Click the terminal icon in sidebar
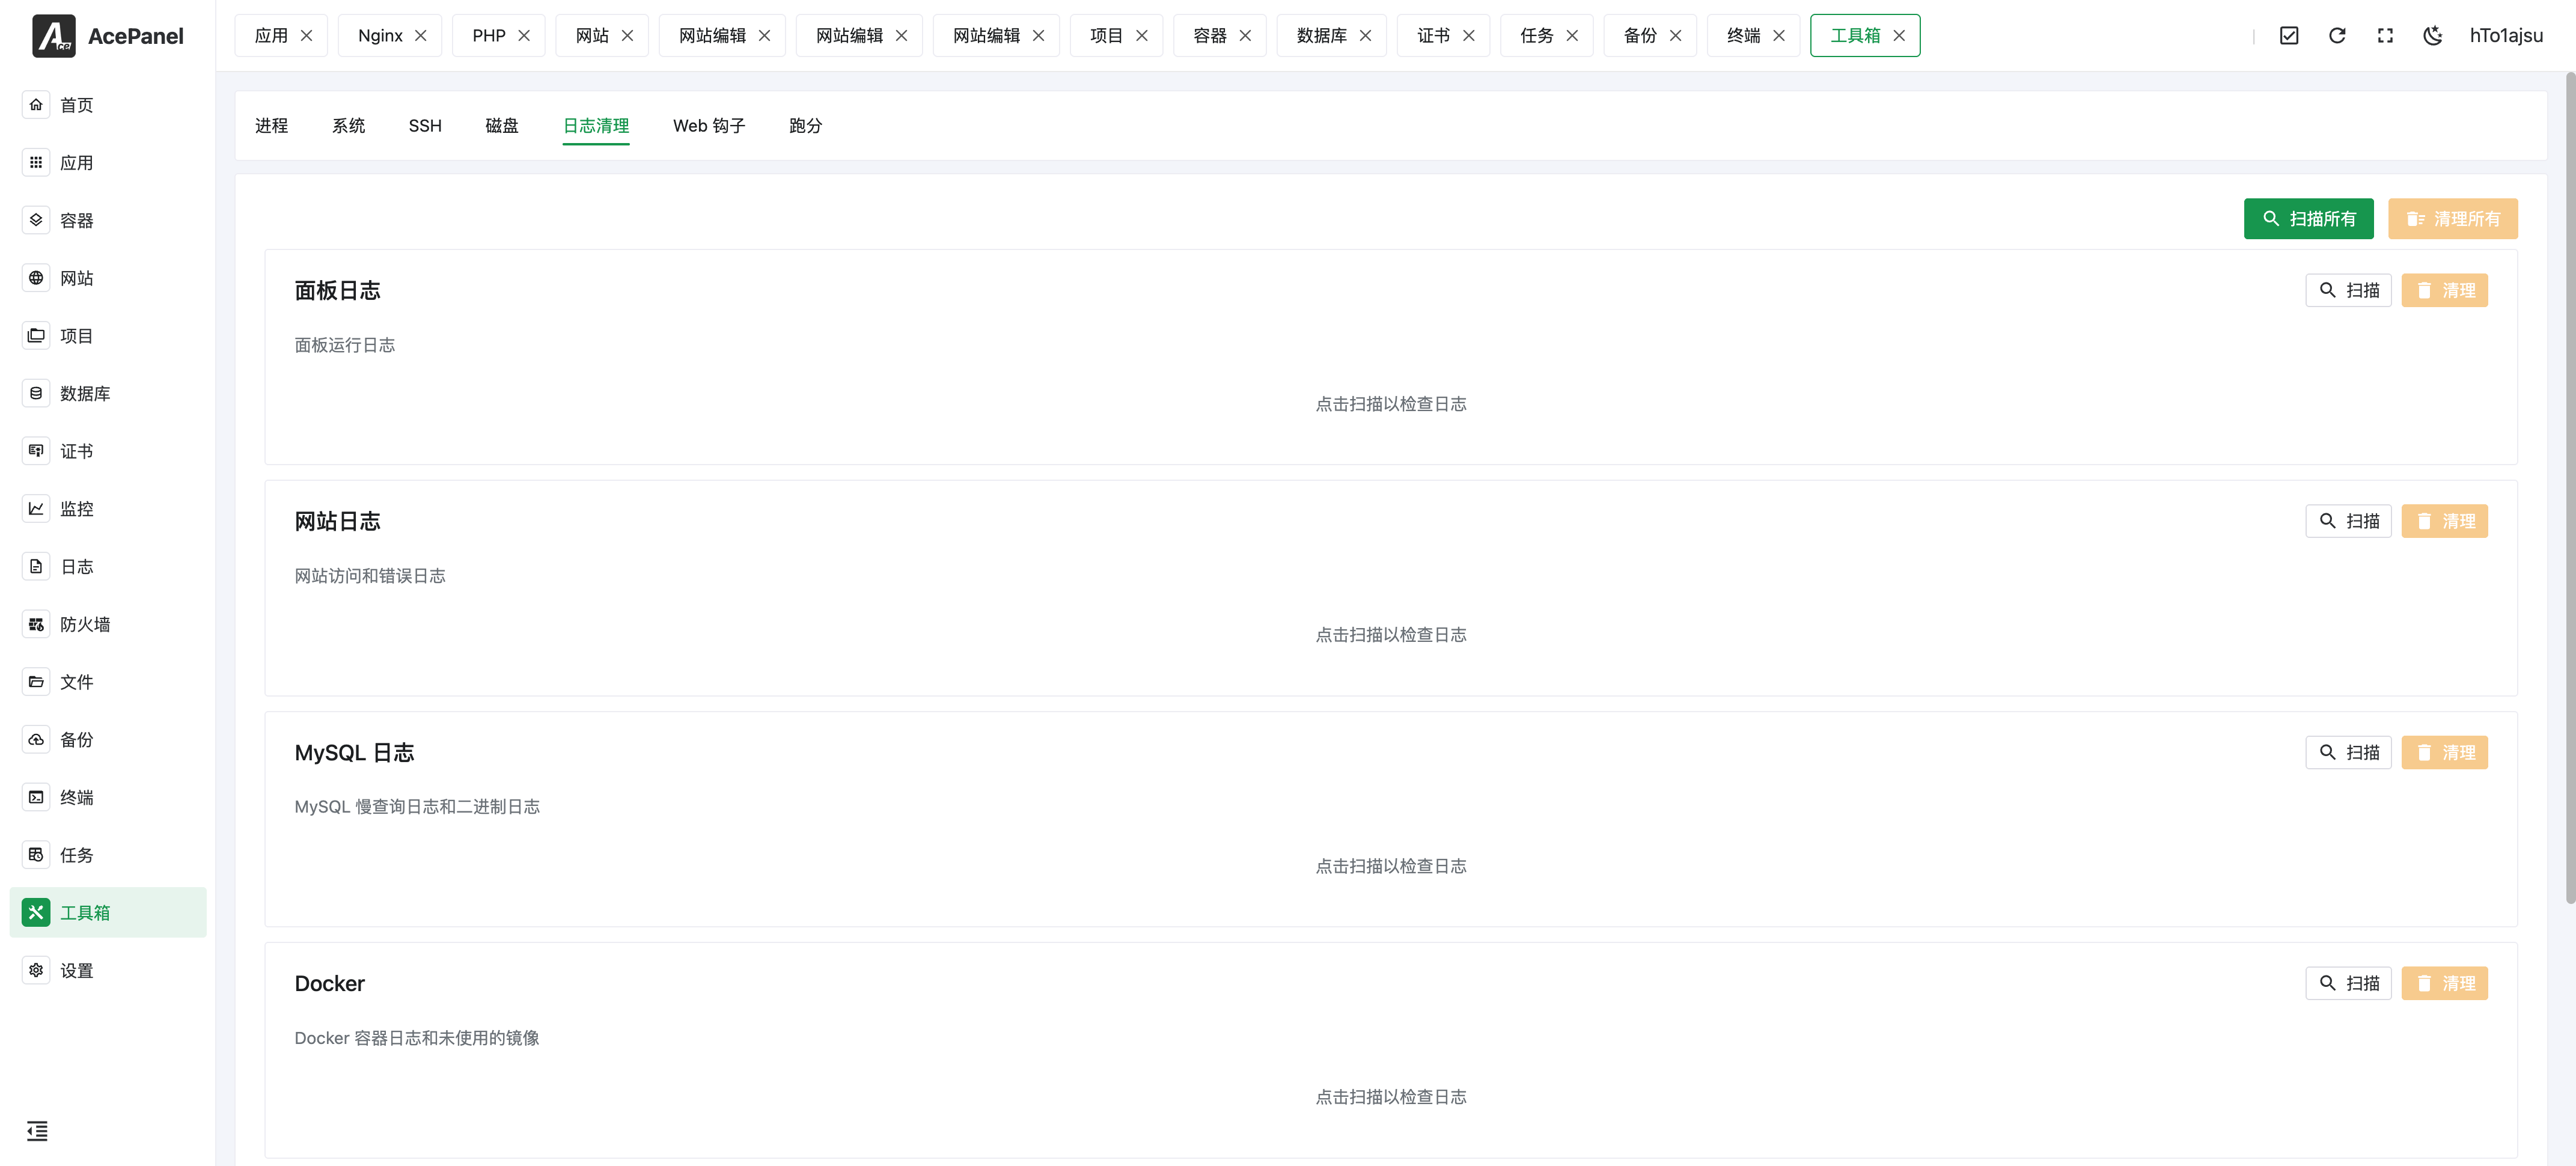The height and width of the screenshot is (1166, 2576). (x=36, y=797)
